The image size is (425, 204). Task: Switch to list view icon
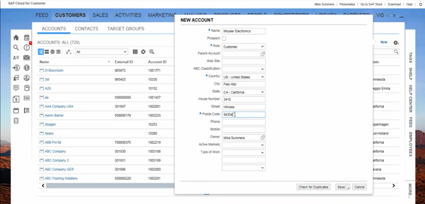coord(41,52)
